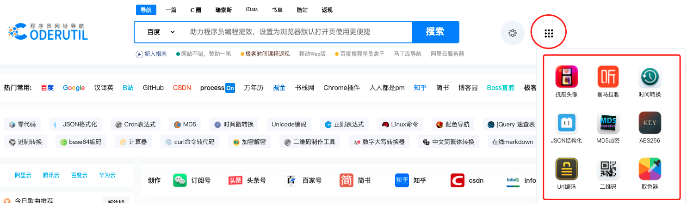Open the base64编码 tool

point(81,142)
